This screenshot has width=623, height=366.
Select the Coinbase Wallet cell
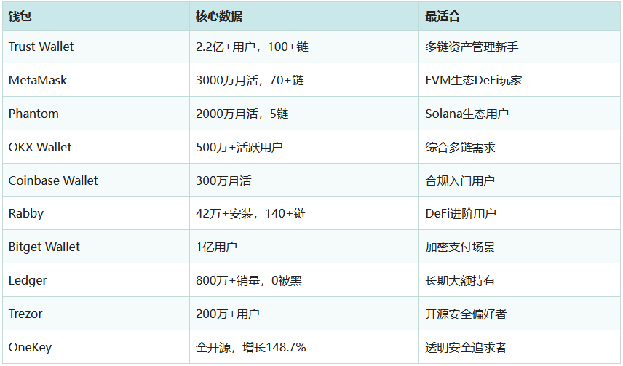click(x=96, y=180)
